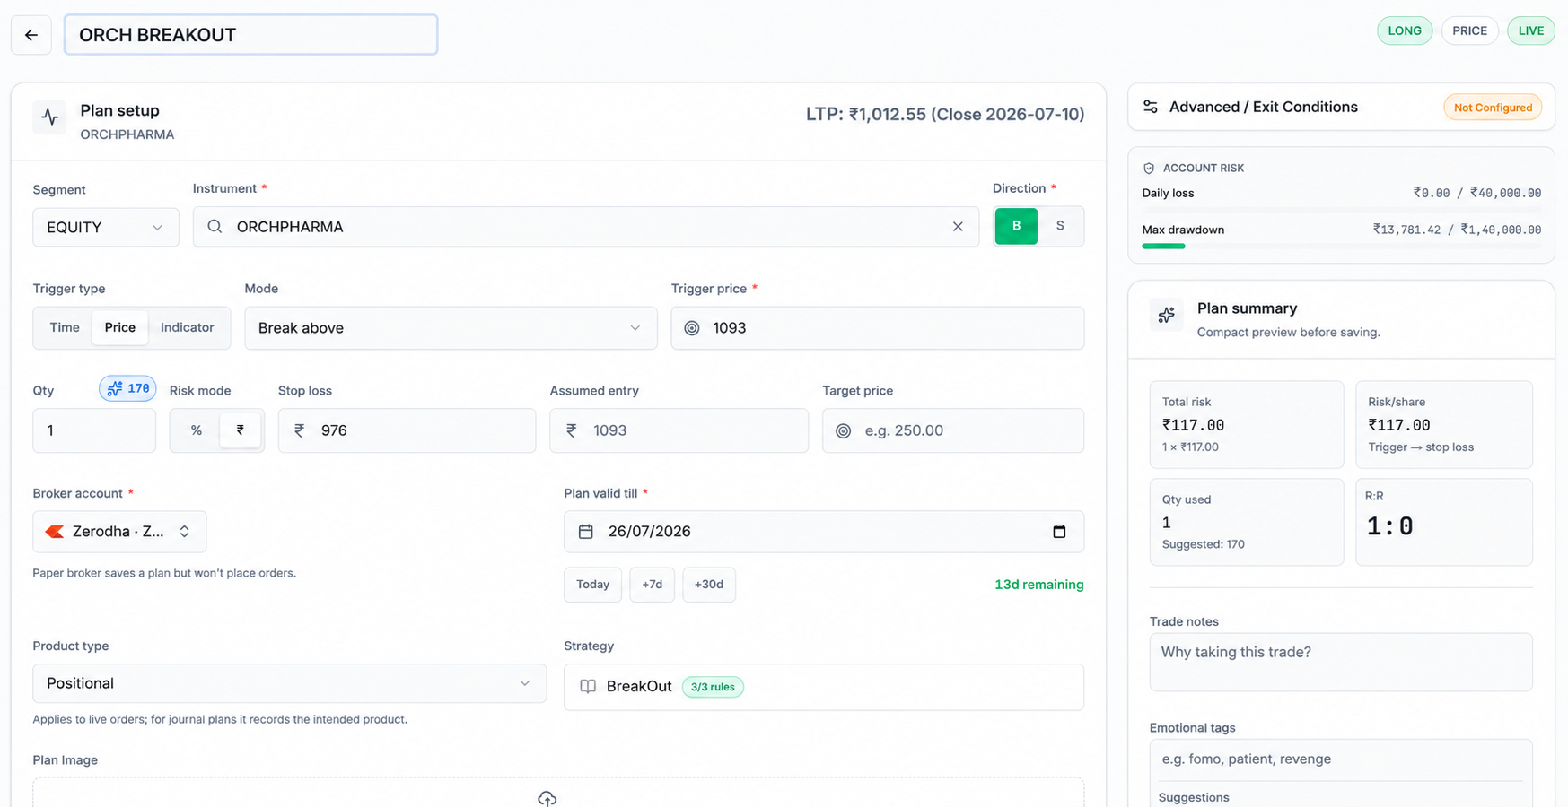The image size is (1568, 807).
Task: Choose the Price trigger type
Action: click(120, 327)
